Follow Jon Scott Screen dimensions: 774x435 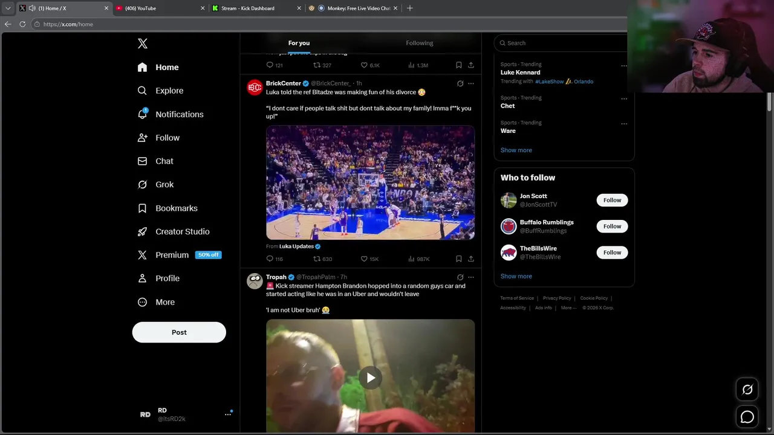(612, 200)
